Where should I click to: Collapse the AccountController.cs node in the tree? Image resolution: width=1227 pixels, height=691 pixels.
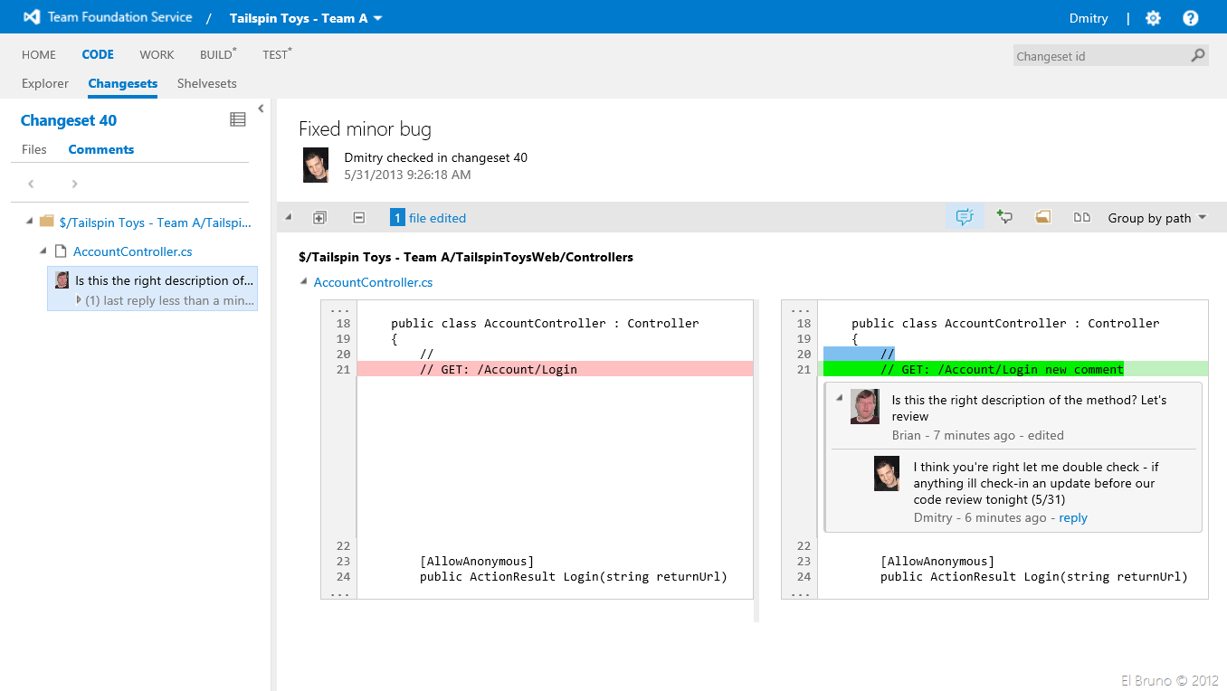click(43, 251)
